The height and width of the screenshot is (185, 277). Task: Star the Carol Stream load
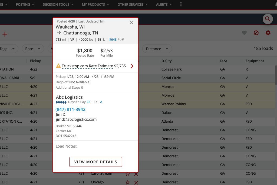coord(128,174)
